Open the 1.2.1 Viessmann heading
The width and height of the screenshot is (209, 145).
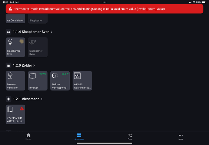[x=26, y=99]
